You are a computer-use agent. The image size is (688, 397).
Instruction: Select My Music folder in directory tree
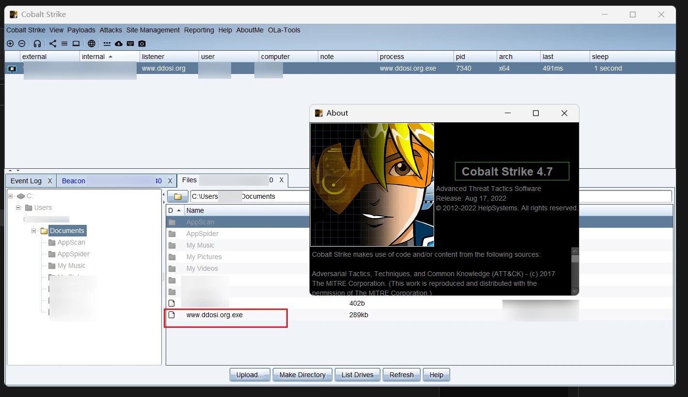pos(72,265)
